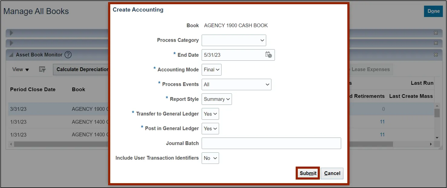Image resolution: width=447 pixels, height=188 pixels.
Task: Open the Accounting Mode dropdown
Action: click(211, 70)
